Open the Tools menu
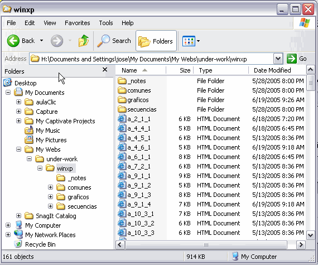318x265 pixels. click(106, 23)
